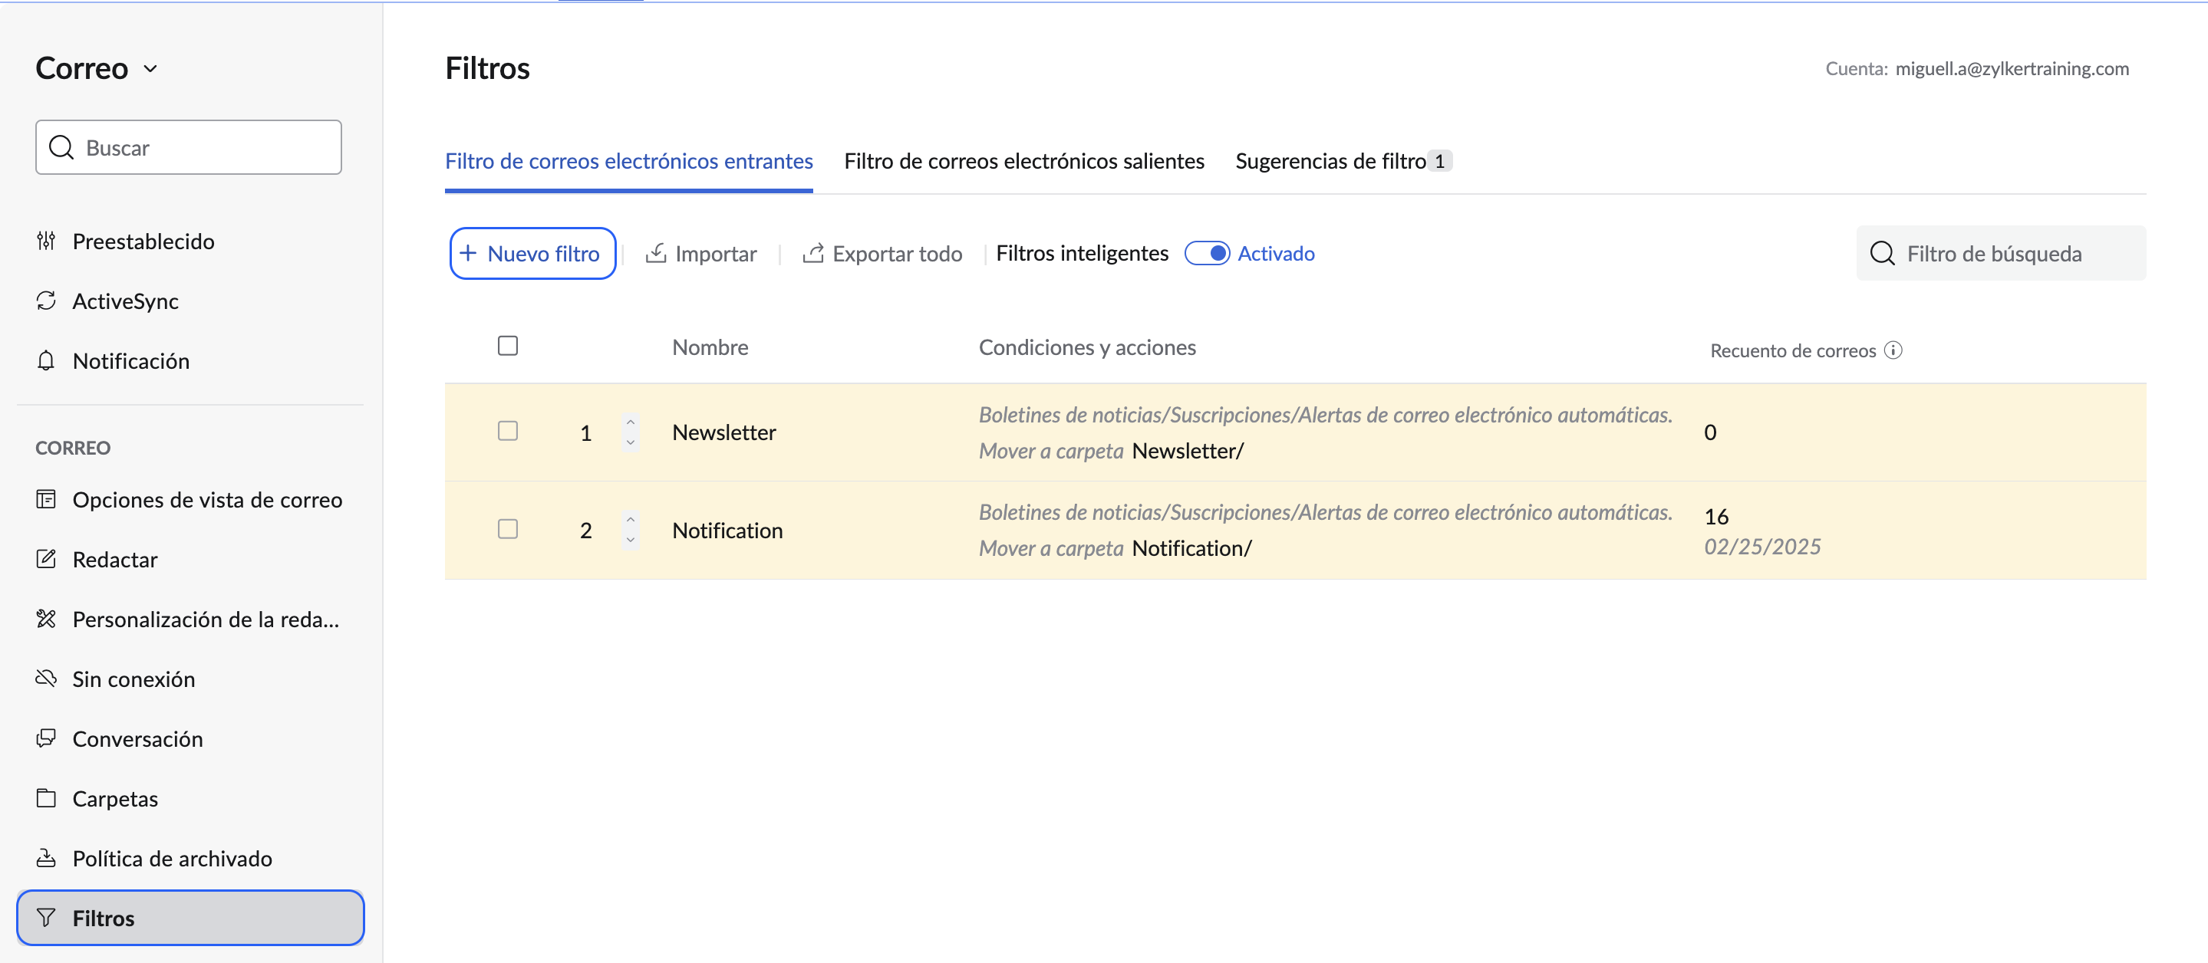Switch to Filtro de correos electrónicos salientes tab

[1024, 161]
